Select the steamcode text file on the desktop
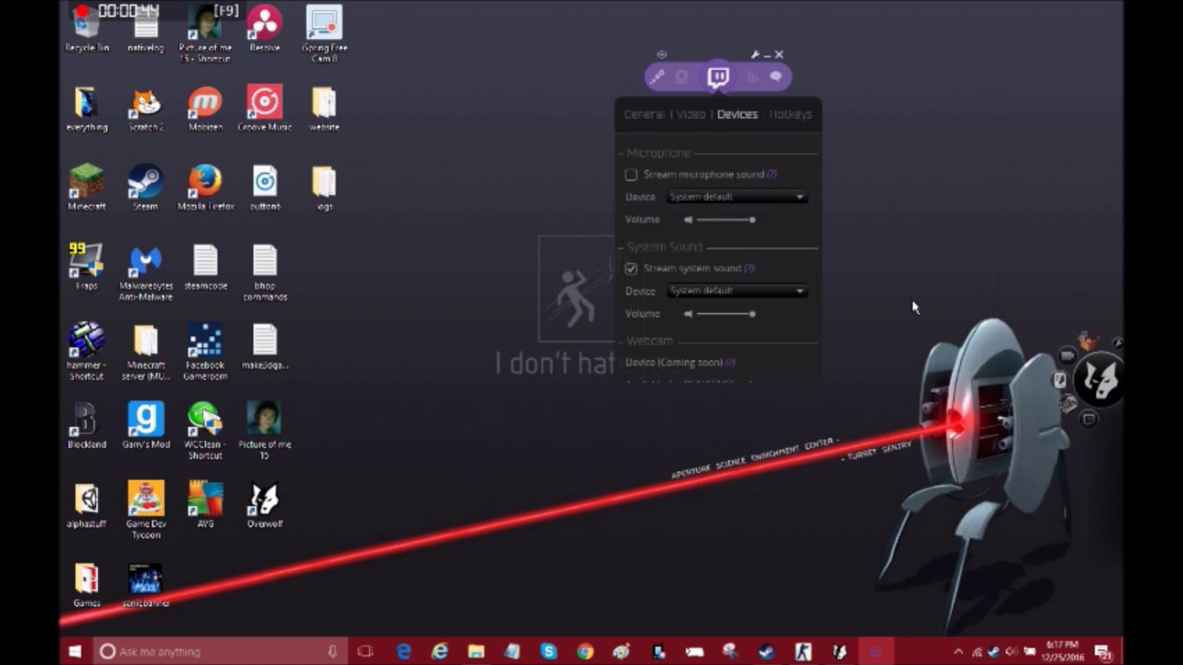1183x665 pixels. point(205,267)
